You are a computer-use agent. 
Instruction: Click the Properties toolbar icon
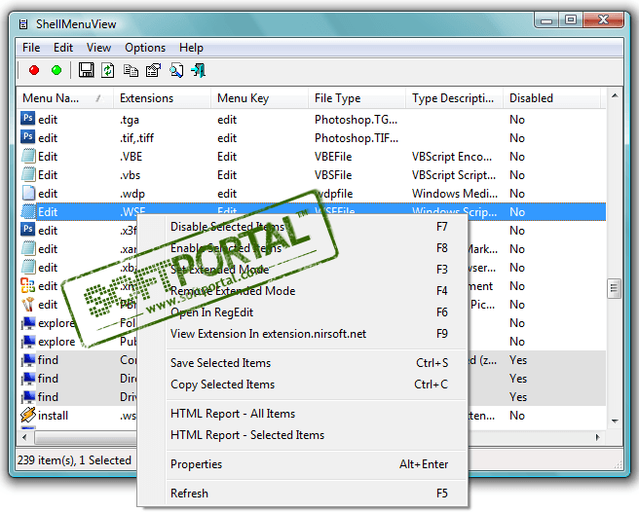tap(153, 70)
